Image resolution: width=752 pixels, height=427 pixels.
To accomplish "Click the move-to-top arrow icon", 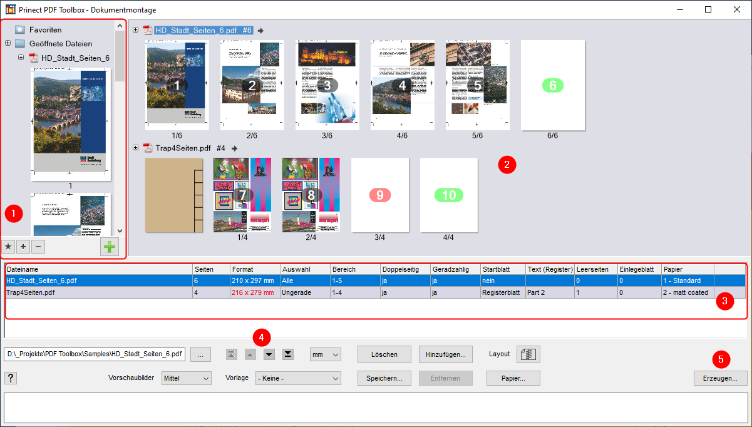I will pyautogui.click(x=232, y=354).
